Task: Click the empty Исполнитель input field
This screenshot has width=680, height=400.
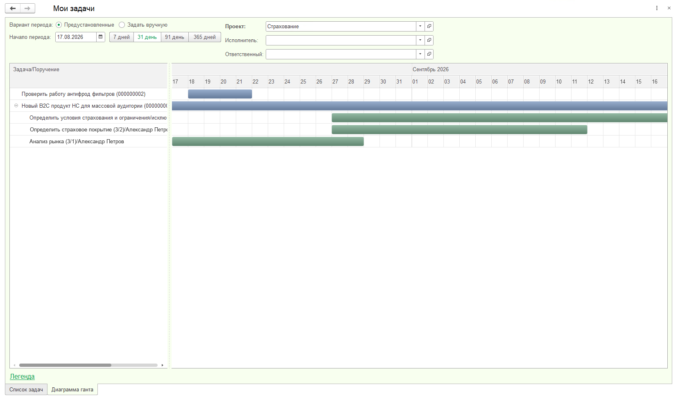Action: coord(341,40)
